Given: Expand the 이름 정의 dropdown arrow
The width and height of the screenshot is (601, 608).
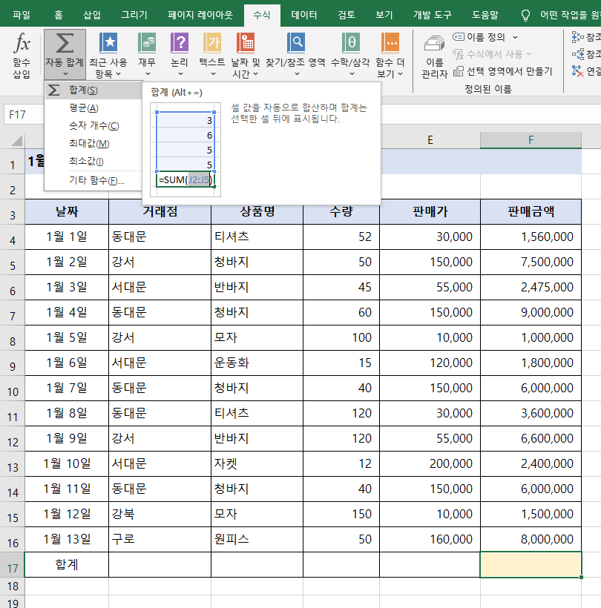Looking at the screenshot, I should click(x=515, y=37).
